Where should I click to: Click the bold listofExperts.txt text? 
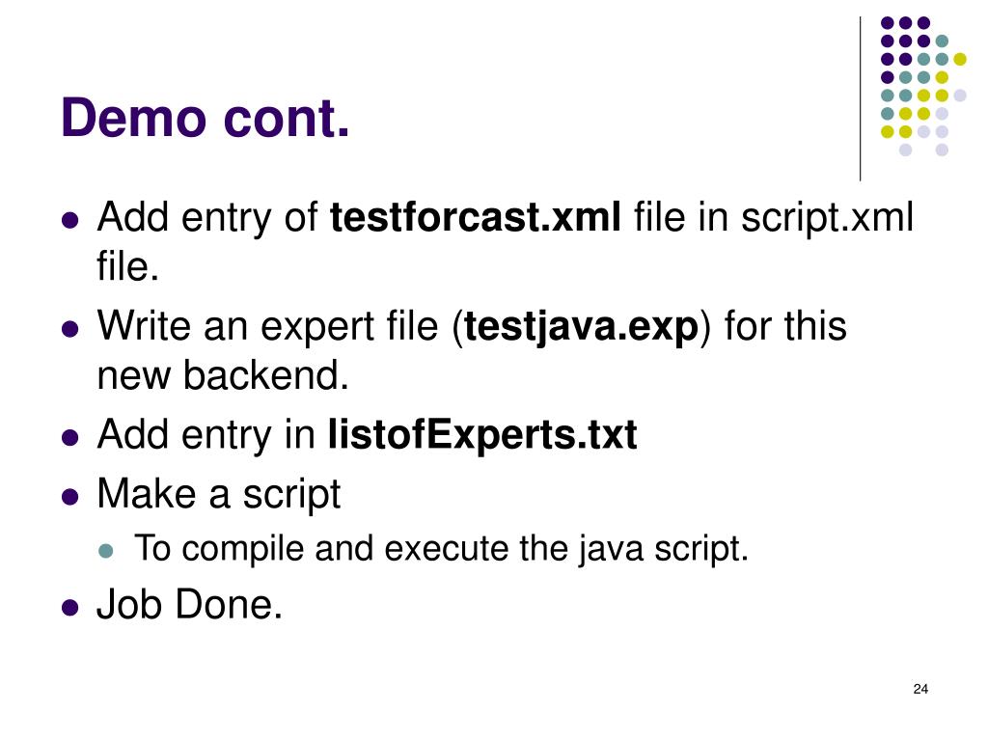[x=482, y=435]
